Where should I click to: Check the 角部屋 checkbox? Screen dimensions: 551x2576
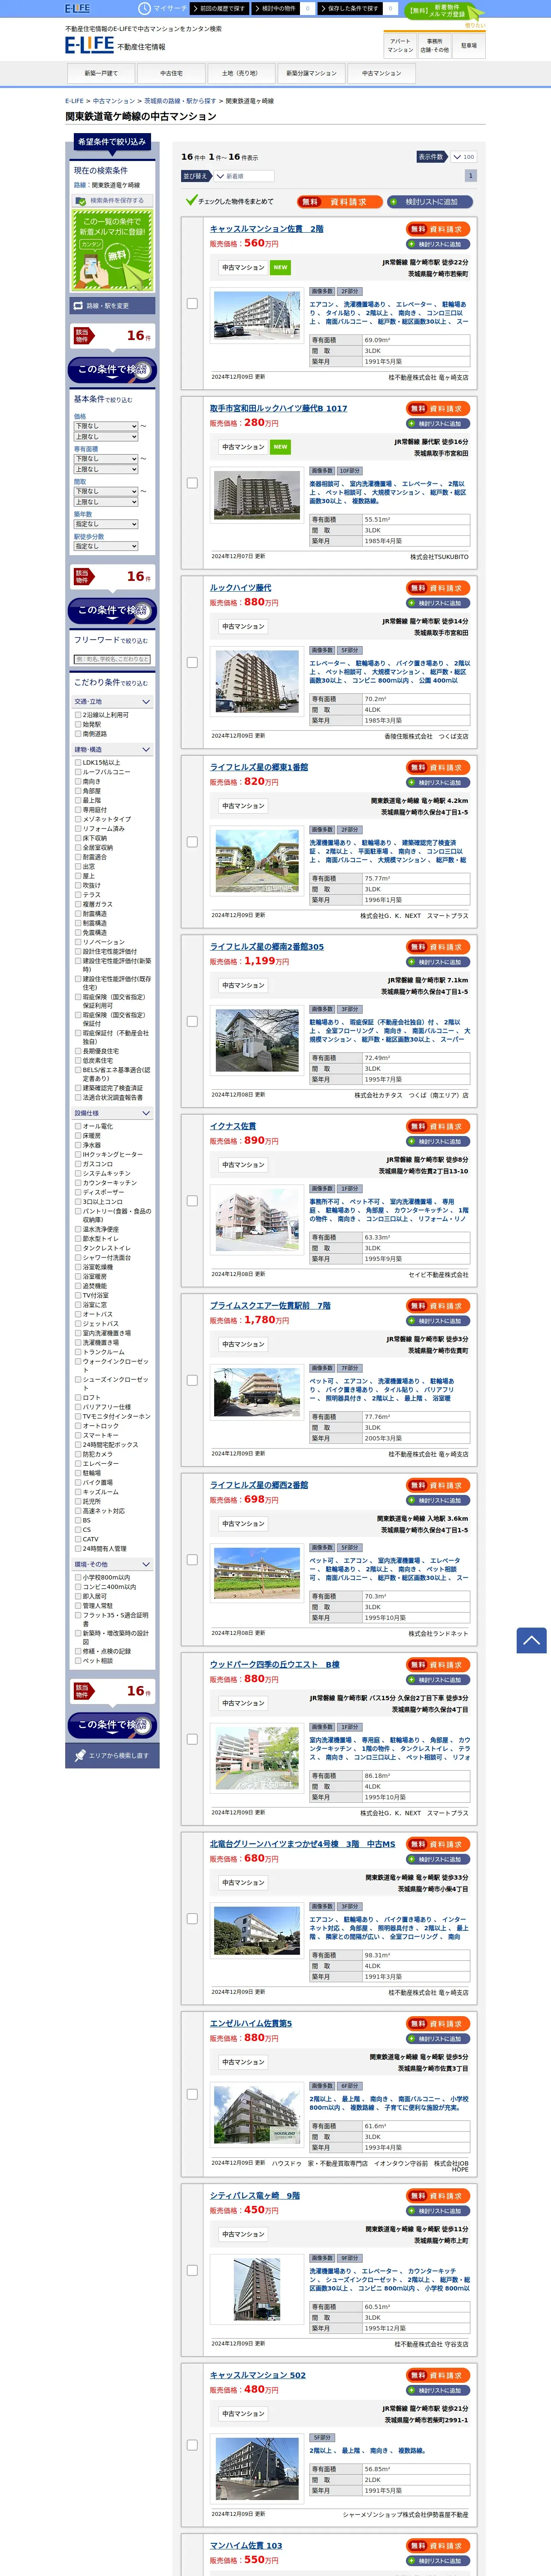(78, 791)
